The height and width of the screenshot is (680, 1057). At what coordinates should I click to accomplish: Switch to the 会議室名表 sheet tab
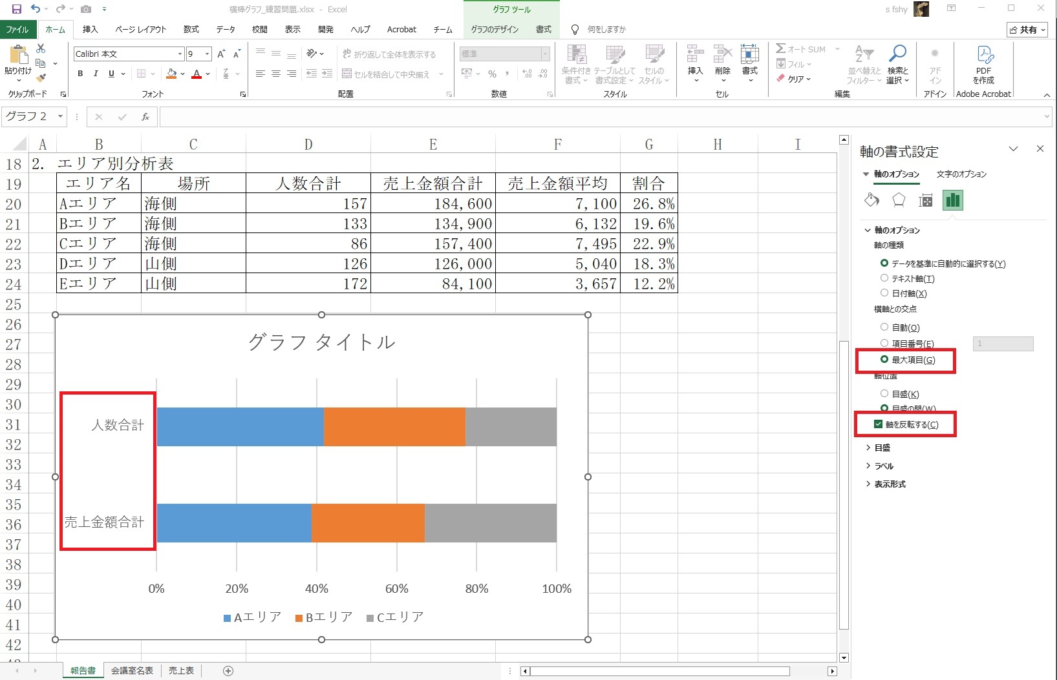[x=132, y=670]
